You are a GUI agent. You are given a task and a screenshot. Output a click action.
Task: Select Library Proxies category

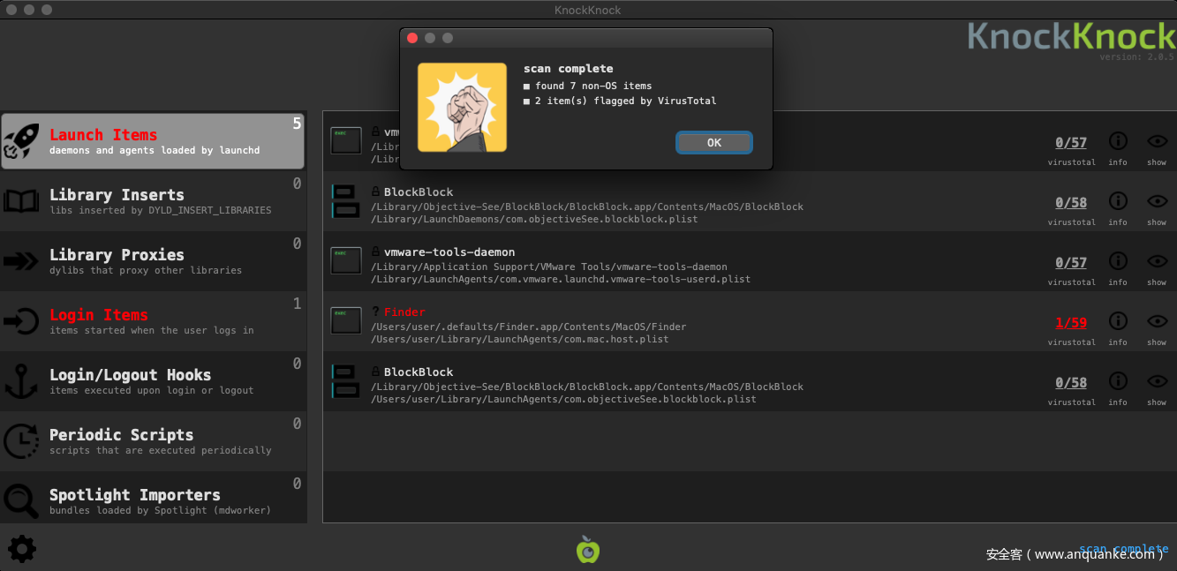(153, 261)
